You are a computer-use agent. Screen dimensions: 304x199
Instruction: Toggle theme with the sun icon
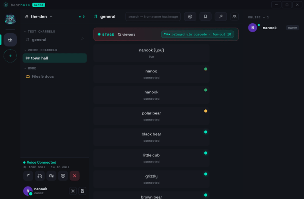pyautogui.click(x=73, y=191)
